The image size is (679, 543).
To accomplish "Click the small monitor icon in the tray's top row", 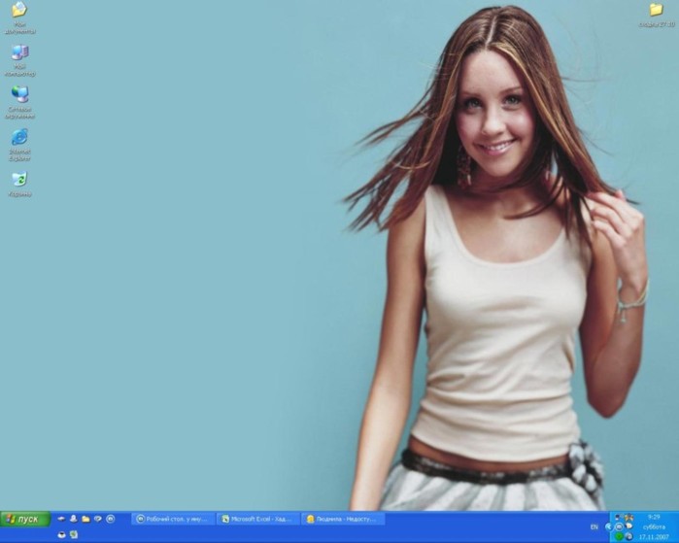I will [x=618, y=518].
